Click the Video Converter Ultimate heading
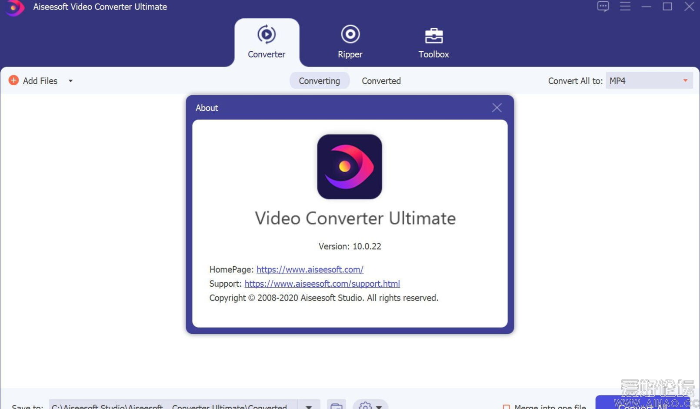This screenshot has height=409, width=700. click(x=355, y=218)
